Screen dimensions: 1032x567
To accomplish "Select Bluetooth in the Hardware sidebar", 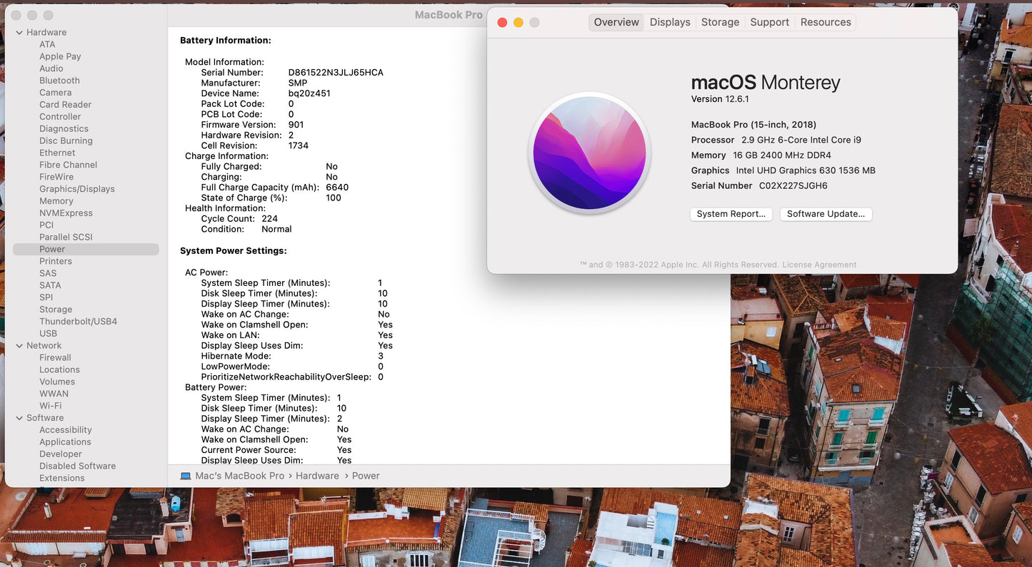I will click(x=59, y=80).
